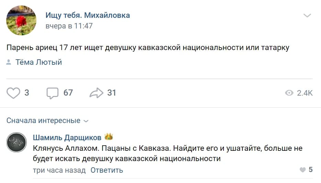321x183 pixels.
Task: Open the author profile Тёма Лютый
Action: (x=39, y=62)
